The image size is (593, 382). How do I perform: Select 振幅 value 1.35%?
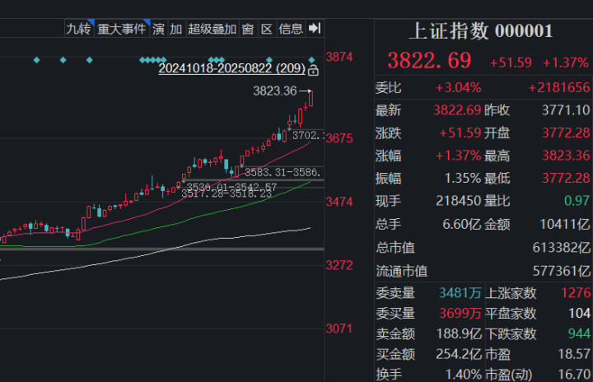463,178
